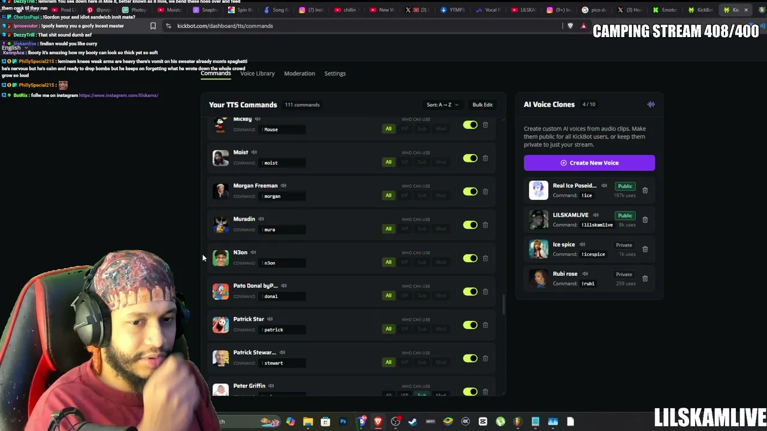Image resolution: width=767 pixels, height=431 pixels.
Task: Select All access for N3on command
Action: (388, 262)
